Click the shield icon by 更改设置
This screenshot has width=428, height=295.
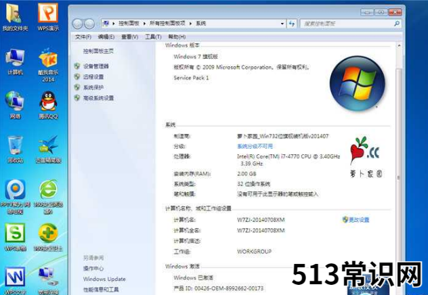click(x=345, y=219)
